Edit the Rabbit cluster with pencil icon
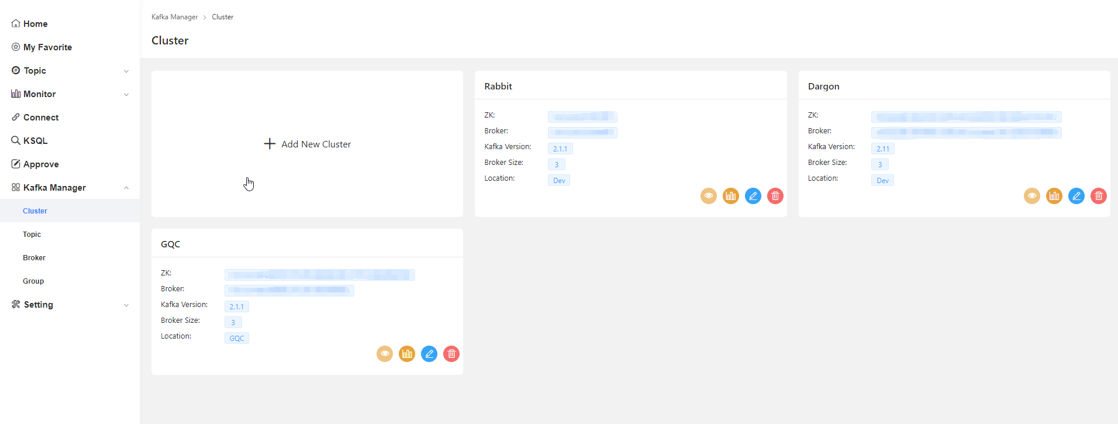This screenshot has height=424, width=1118. point(753,196)
